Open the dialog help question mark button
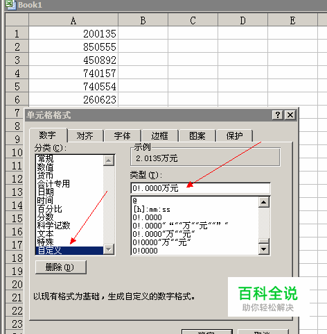The width and height of the screenshot is (327, 334). 278,115
